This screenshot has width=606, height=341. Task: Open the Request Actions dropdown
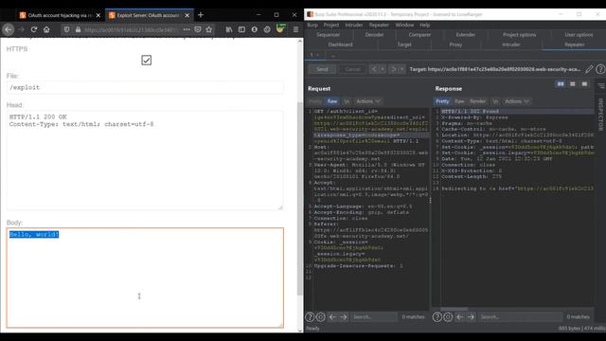pyautogui.click(x=368, y=101)
